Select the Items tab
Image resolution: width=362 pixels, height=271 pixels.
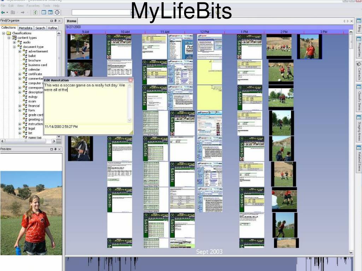click(x=71, y=21)
